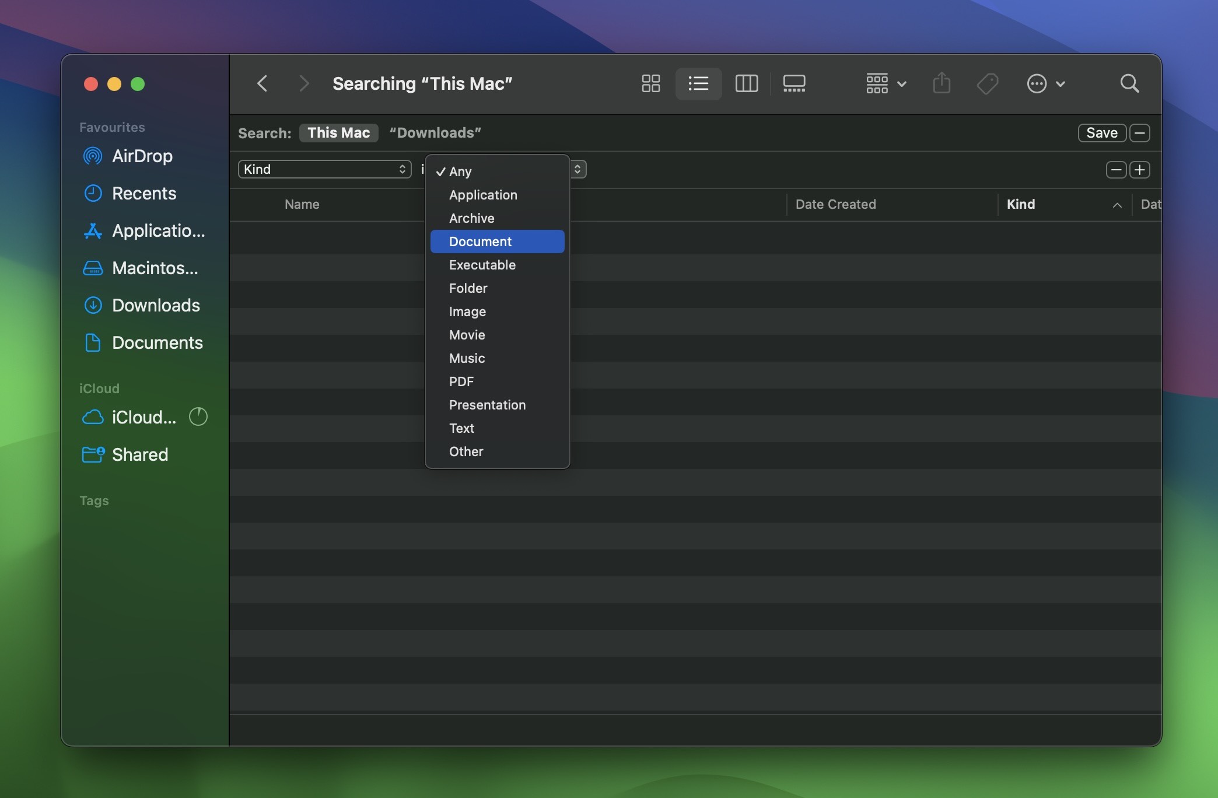Sort by the Kind column header

1065,204
